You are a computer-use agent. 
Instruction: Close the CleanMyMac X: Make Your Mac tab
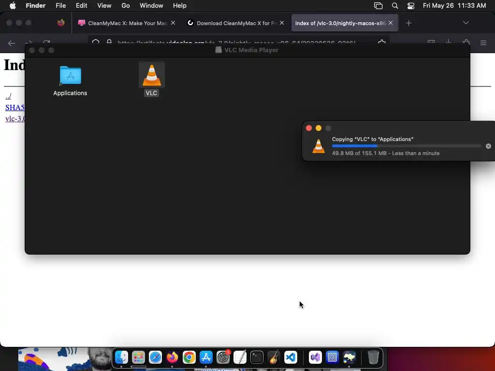pos(173,23)
